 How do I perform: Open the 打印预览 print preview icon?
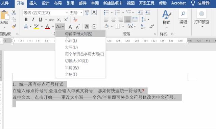pos(201,14)
